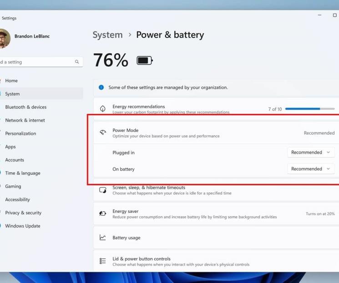
Task: Expand Screen, sleep, & hibernate timeouts
Action: tap(216, 190)
